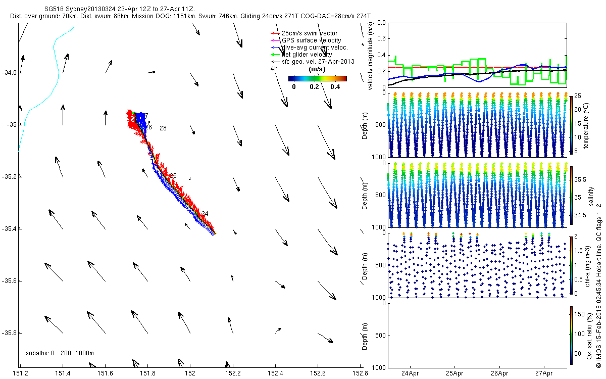Click the '152' longitude tick label
Image resolution: width=606 pixels, height=379 pixels.
190,374
